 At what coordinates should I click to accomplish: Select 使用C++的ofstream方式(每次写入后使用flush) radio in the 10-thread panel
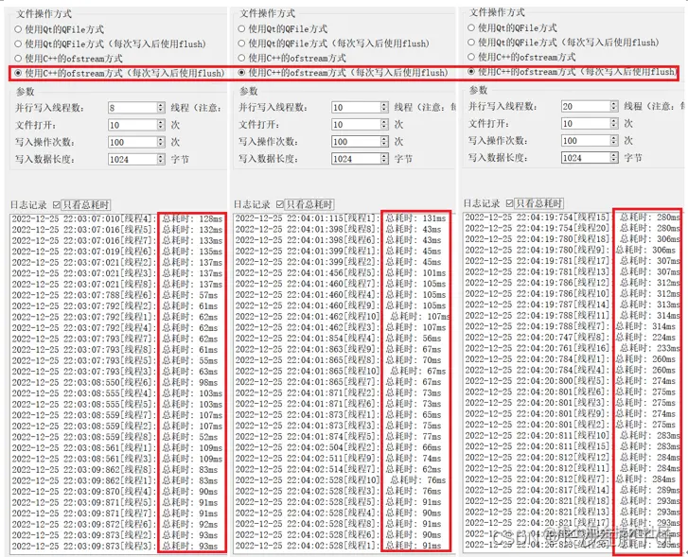pos(241,73)
